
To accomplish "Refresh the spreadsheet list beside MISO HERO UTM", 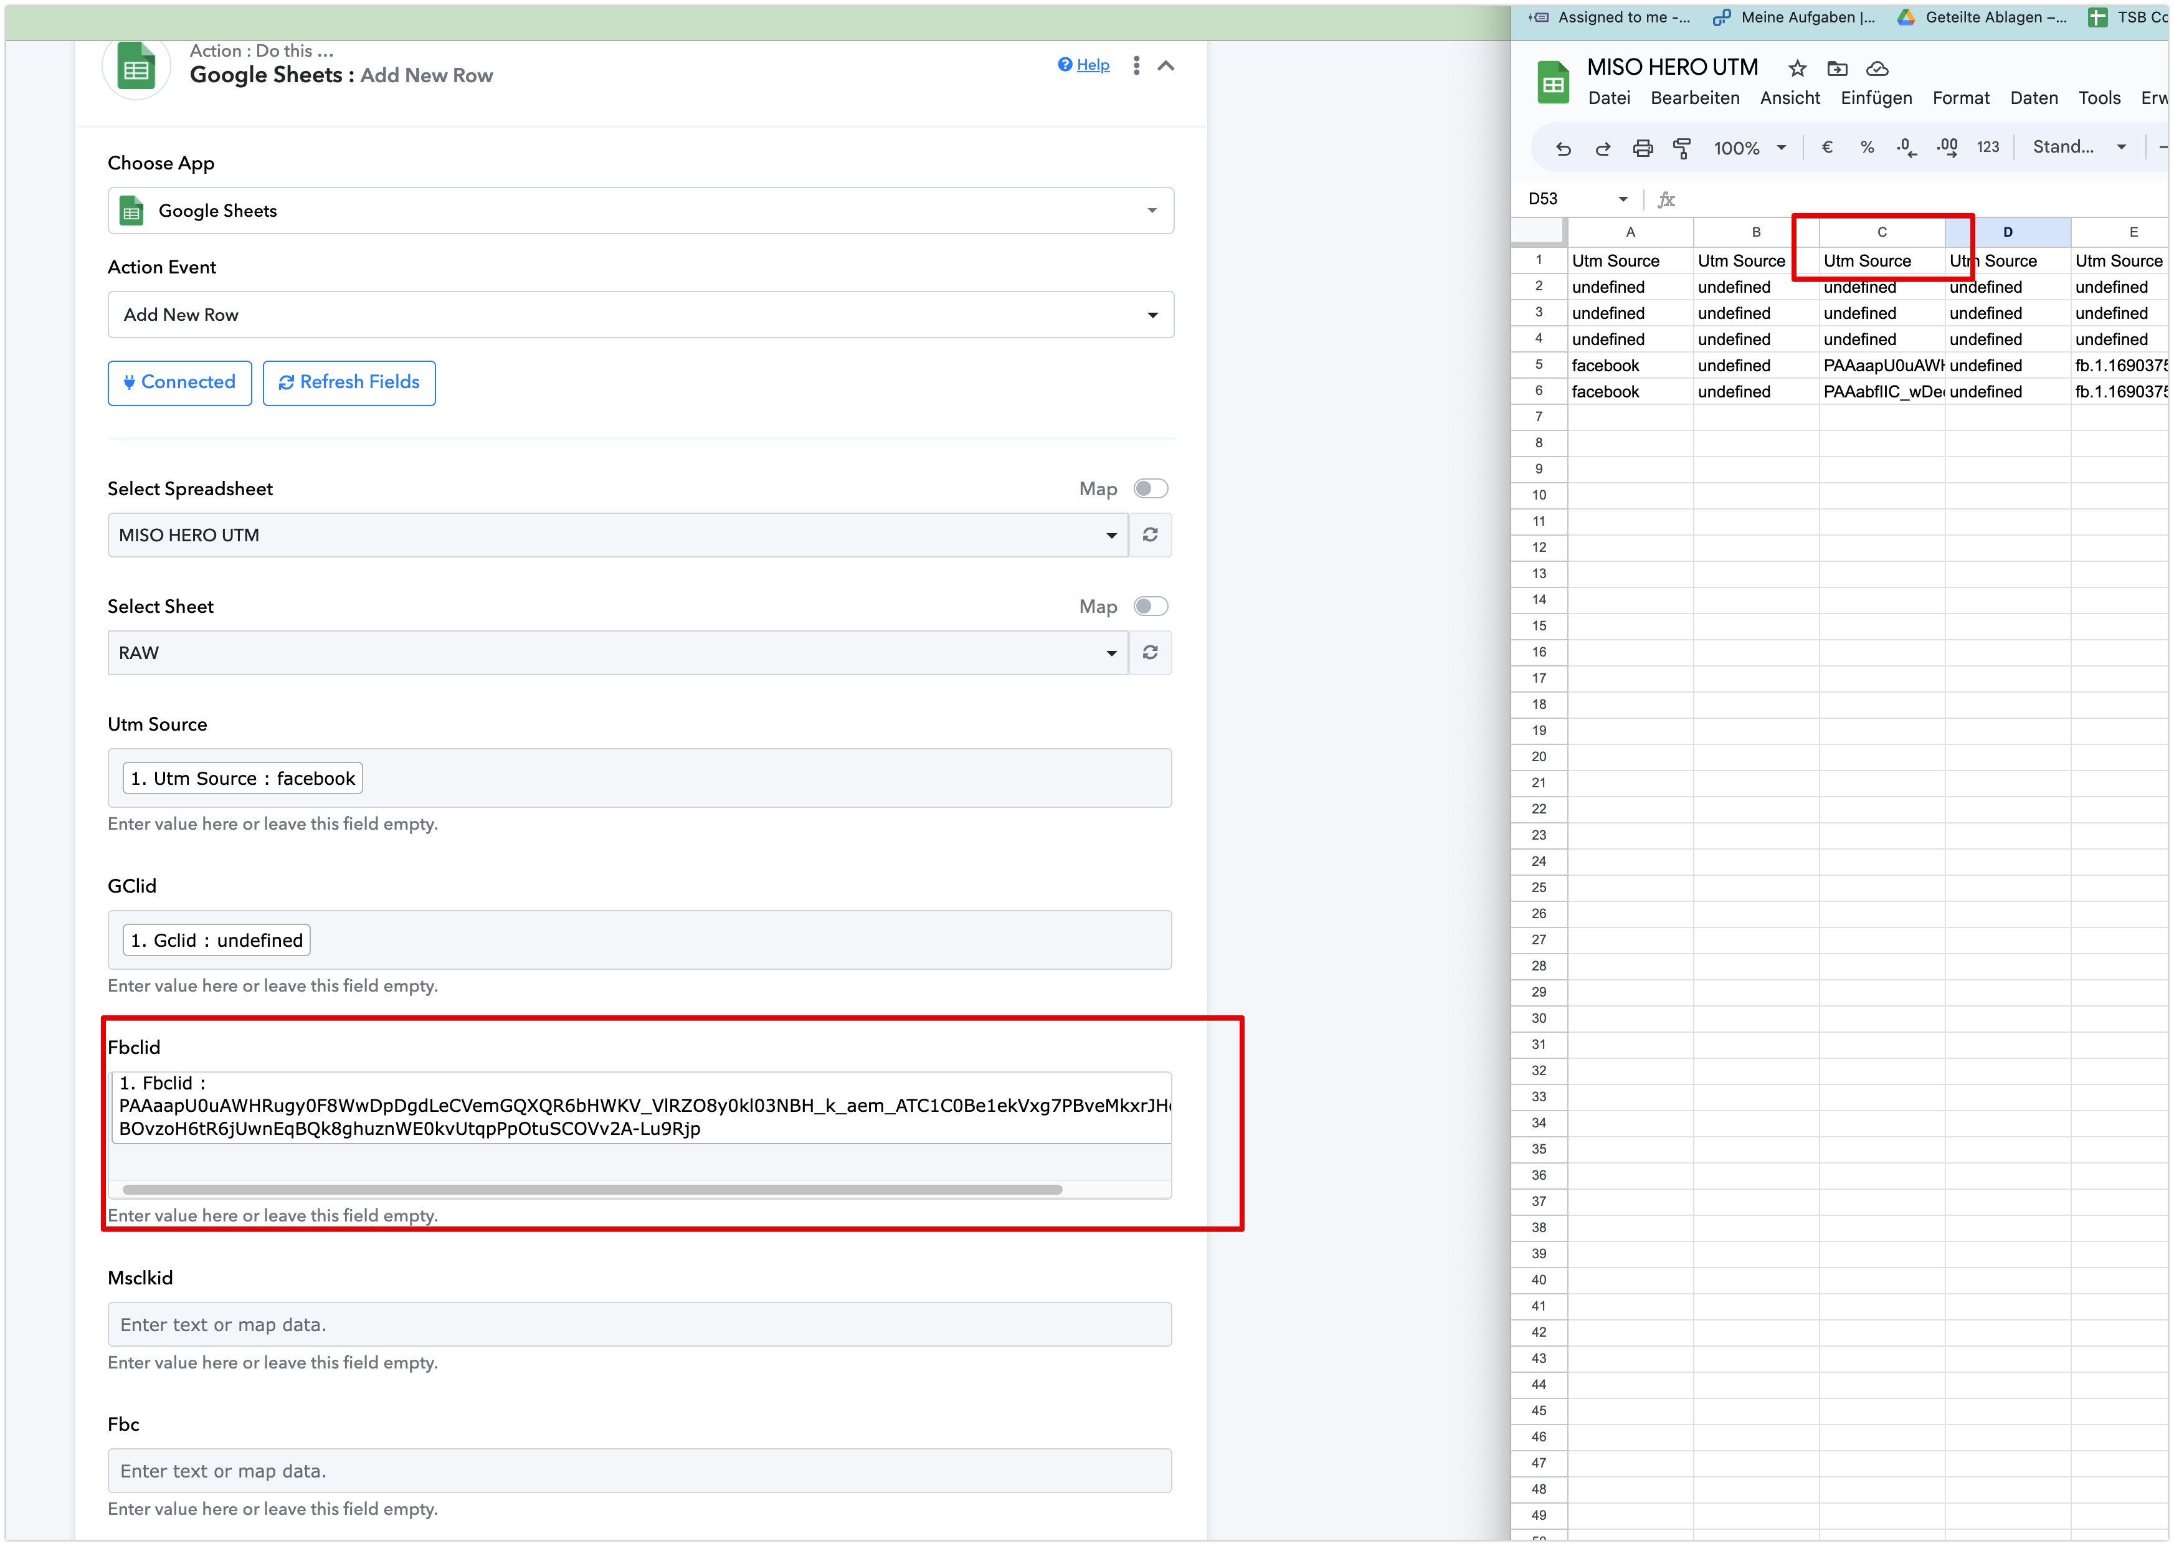I will pos(1150,535).
